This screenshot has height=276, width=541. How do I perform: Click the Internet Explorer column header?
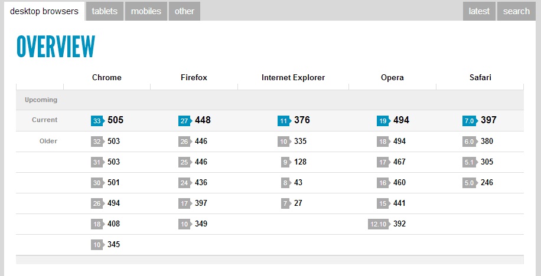(x=293, y=77)
